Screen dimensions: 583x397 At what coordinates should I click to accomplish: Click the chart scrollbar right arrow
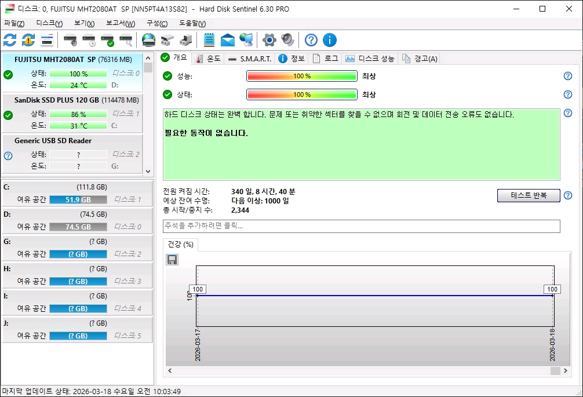point(565,371)
